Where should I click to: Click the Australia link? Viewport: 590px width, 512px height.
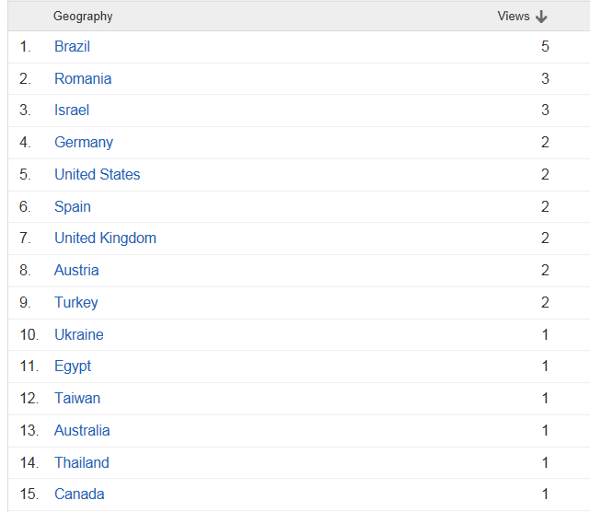pyautogui.click(x=82, y=431)
